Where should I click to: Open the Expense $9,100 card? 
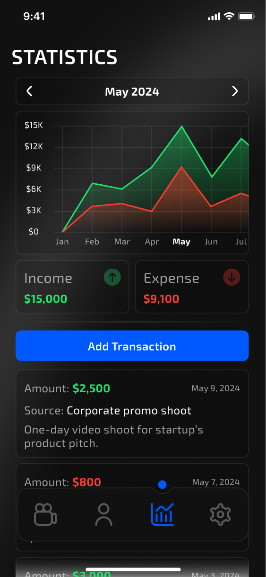192,287
